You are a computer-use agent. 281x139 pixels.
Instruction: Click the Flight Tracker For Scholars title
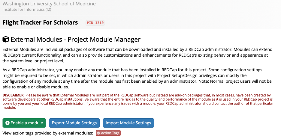[x=40, y=22]
